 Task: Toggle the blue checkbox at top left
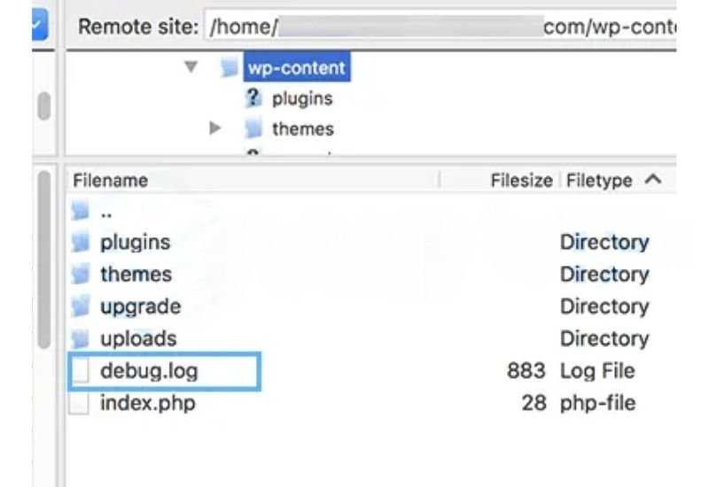point(37,27)
